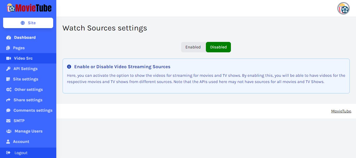This screenshot has width=356, height=158.
Task: Follow the MovieTube footer link
Action: (x=341, y=111)
